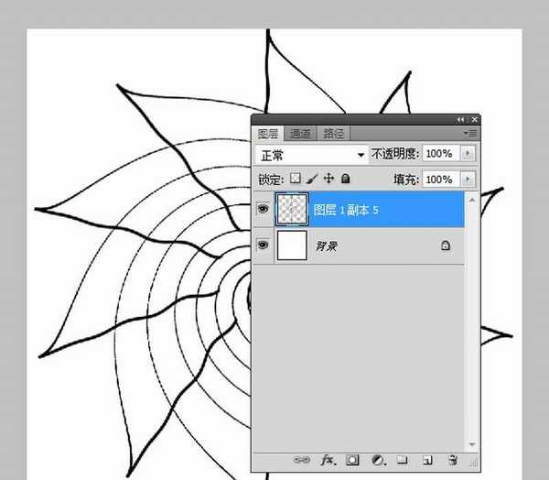549x480 pixels.
Task: Open the layer style fx menu
Action: 328,460
